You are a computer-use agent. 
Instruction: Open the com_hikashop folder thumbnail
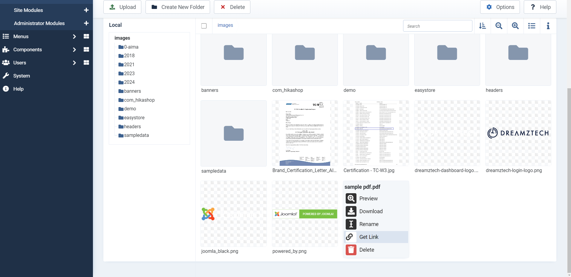pos(305,60)
